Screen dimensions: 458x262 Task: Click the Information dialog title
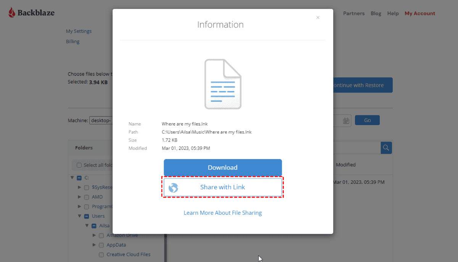(221, 24)
